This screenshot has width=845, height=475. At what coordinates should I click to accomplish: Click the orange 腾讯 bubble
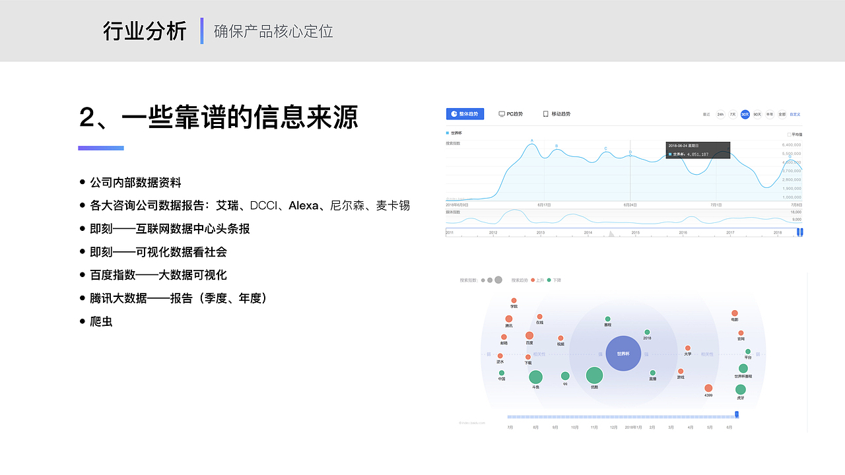(x=509, y=319)
